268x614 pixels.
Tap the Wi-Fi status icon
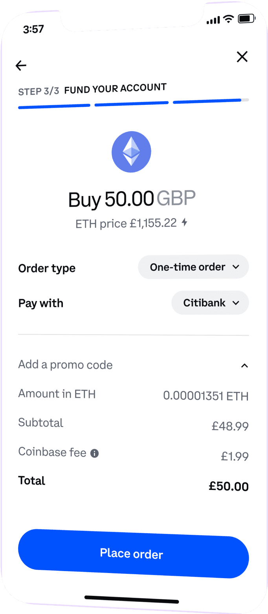(228, 19)
